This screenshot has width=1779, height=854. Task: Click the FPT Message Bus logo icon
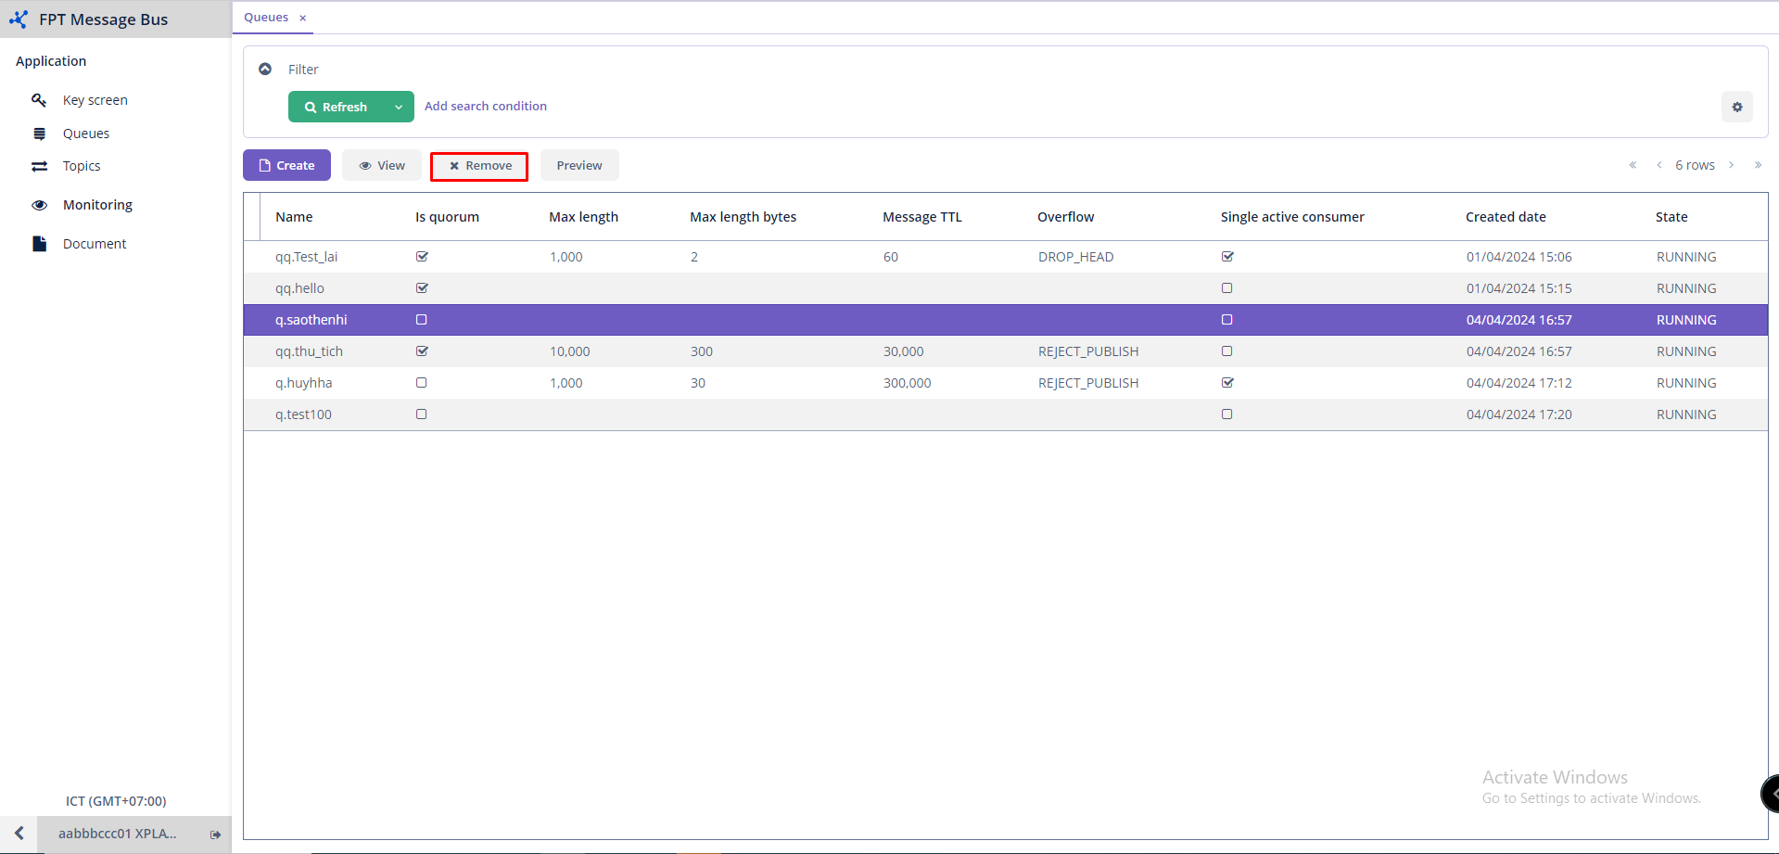pyautogui.click(x=19, y=19)
